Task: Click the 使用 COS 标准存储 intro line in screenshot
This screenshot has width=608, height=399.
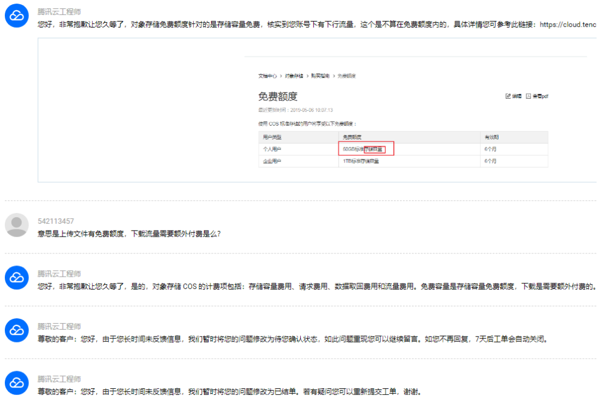Action: [x=307, y=124]
